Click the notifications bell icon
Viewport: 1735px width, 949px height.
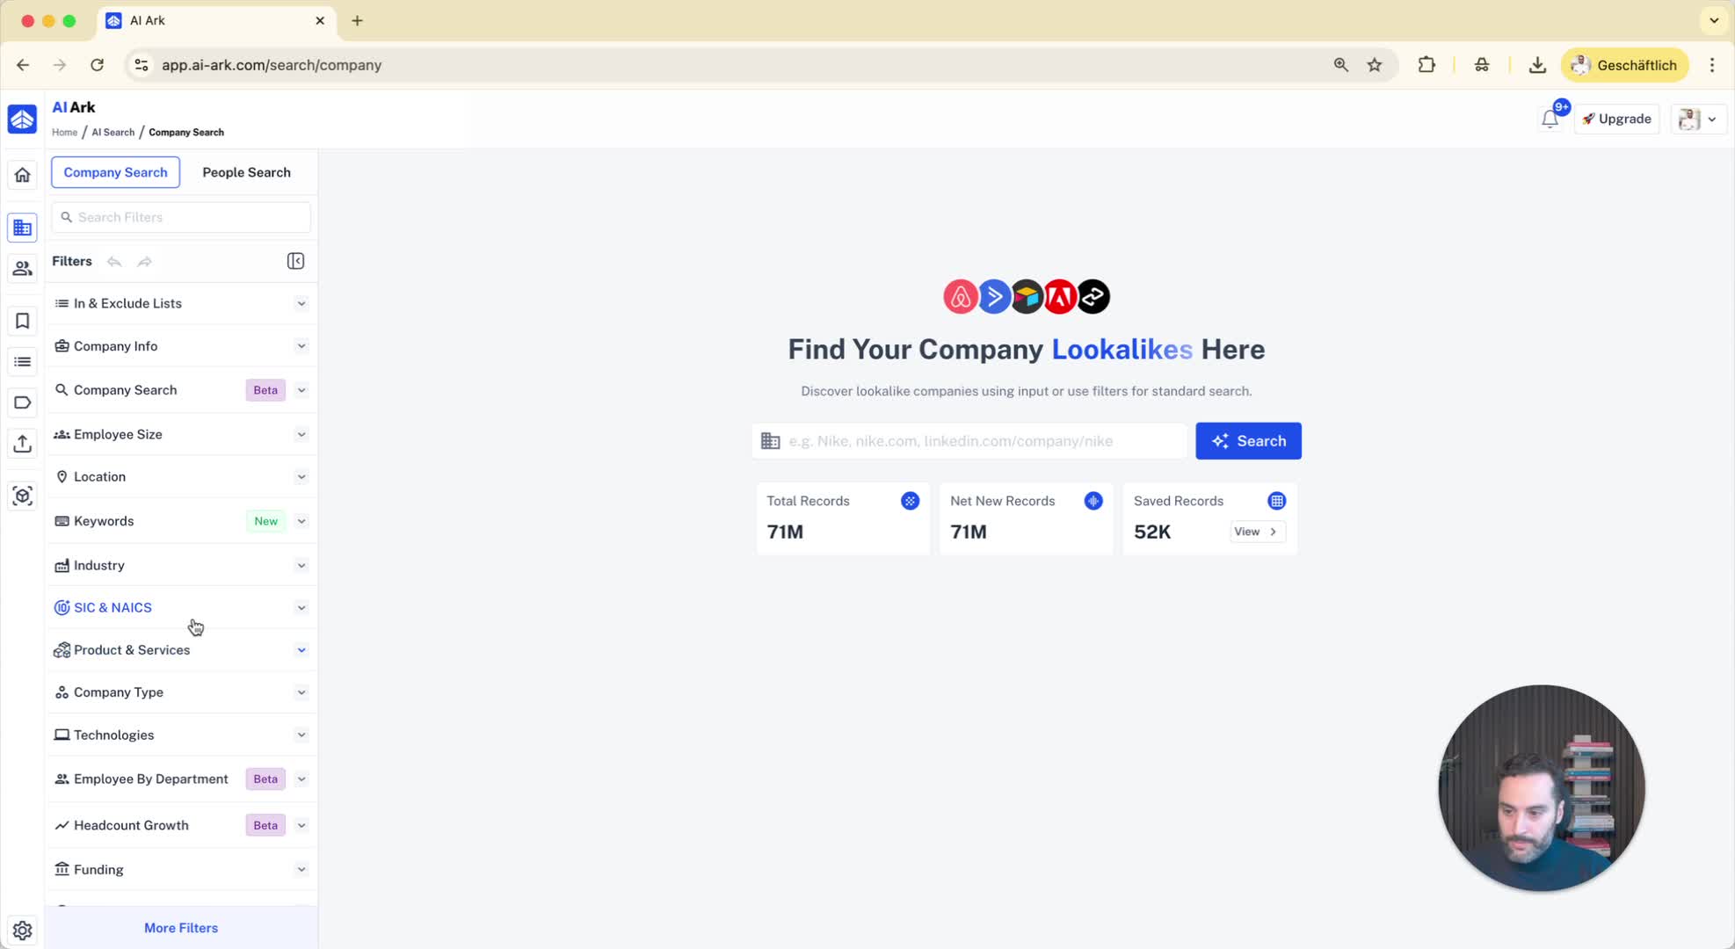coord(1550,119)
